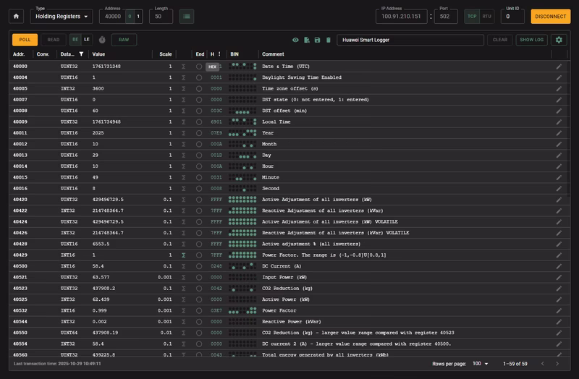Toggle the eye visibility icon in toolbar
The height and width of the screenshot is (379, 579).
[x=295, y=40]
